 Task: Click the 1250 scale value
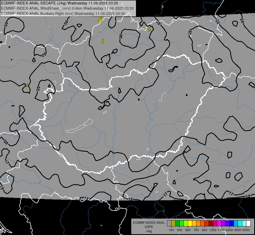click(x=213, y=230)
